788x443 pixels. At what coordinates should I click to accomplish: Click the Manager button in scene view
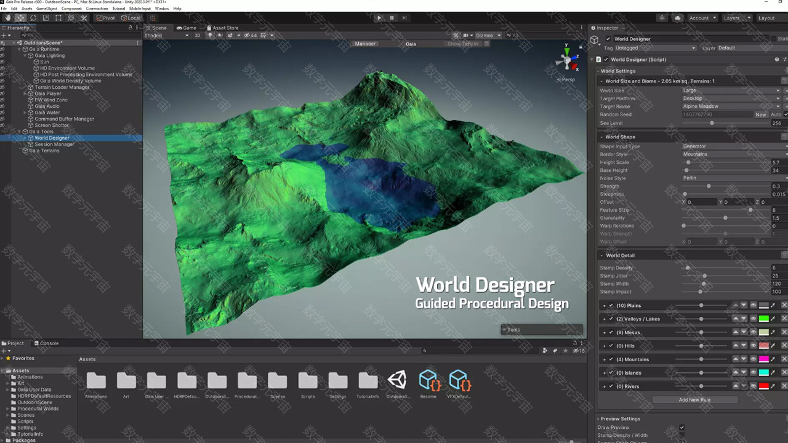[365, 44]
